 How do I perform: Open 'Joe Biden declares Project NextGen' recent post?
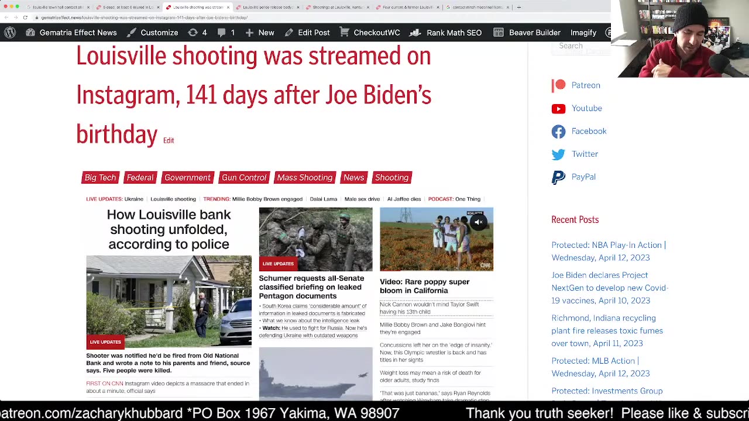point(609,288)
